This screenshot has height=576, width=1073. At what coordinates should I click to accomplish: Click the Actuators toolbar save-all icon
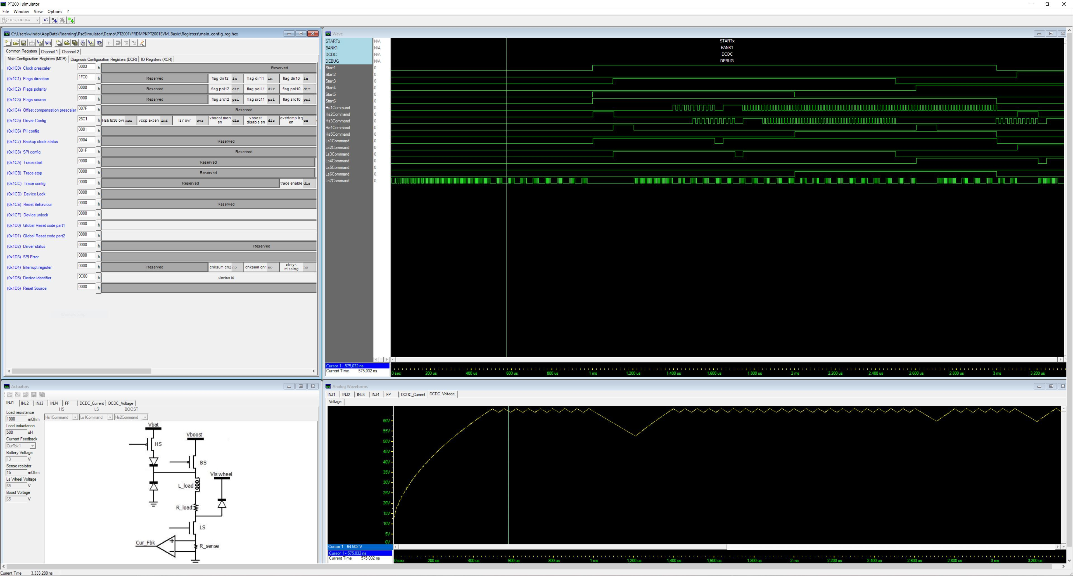pos(42,394)
